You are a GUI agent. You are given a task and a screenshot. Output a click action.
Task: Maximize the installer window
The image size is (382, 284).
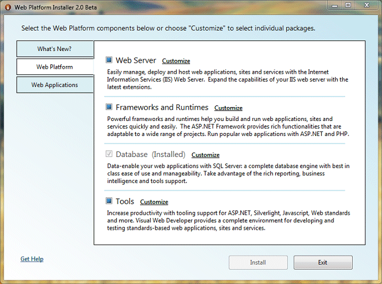point(348,6)
